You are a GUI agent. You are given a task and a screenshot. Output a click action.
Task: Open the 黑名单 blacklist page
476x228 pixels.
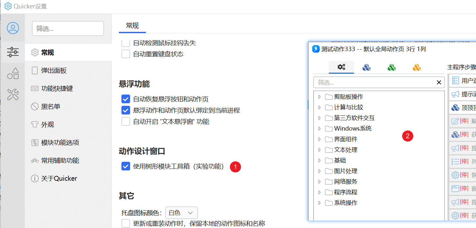click(x=68, y=106)
